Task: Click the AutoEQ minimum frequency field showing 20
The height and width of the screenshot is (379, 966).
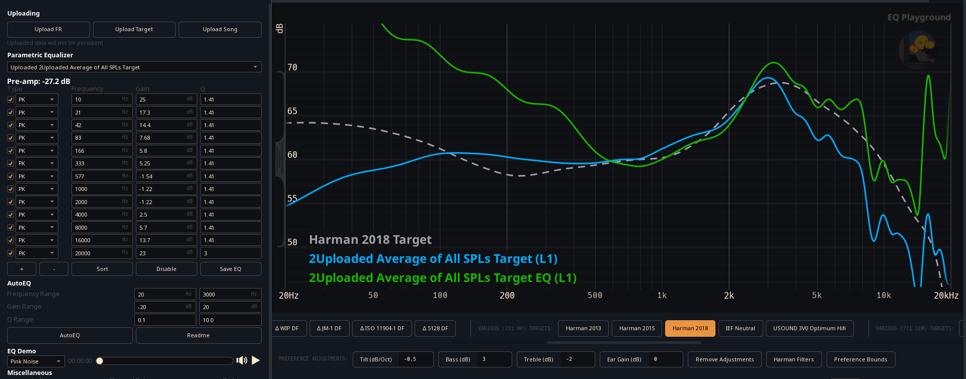Action: click(x=165, y=294)
